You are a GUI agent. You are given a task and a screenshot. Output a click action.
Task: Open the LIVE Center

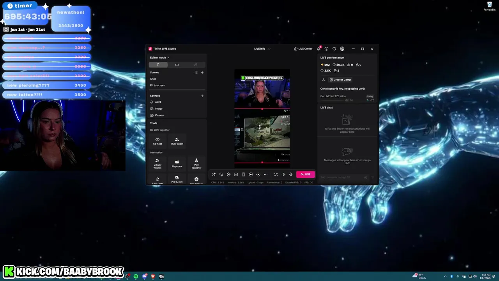coord(303,49)
